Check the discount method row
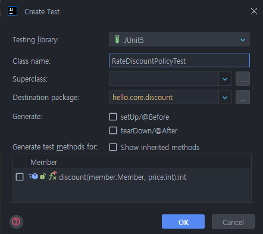The width and height of the screenshot is (263, 234). [x=20, y=177]
